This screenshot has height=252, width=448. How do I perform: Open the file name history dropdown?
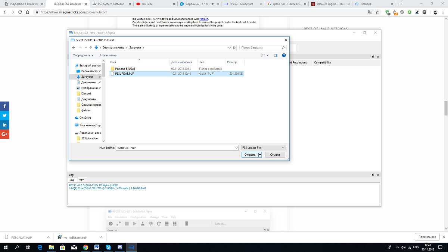click(236, 148)
